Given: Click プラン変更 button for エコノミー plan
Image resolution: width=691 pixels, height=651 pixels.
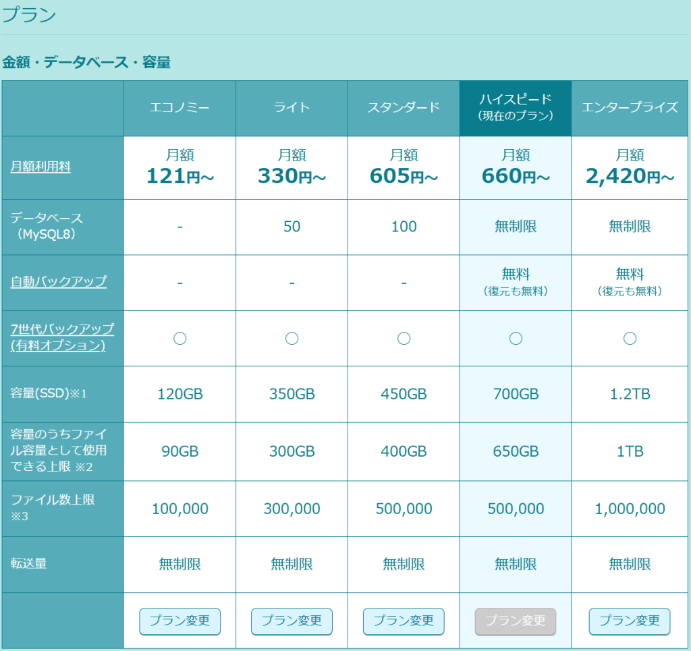Looking at the screenshot, I should pos(179,621).
